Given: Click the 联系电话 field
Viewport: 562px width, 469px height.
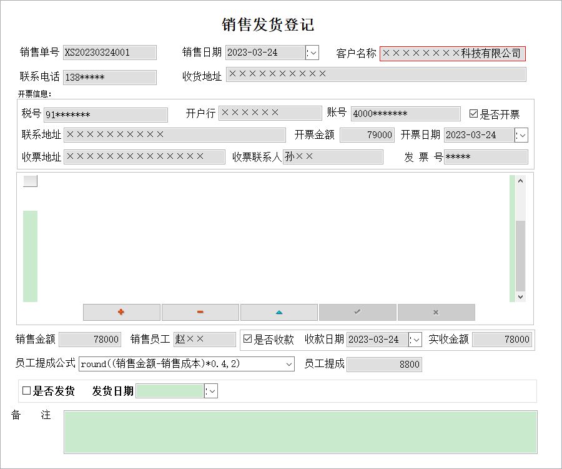Looking at the screenshot, I should [110, 77].
